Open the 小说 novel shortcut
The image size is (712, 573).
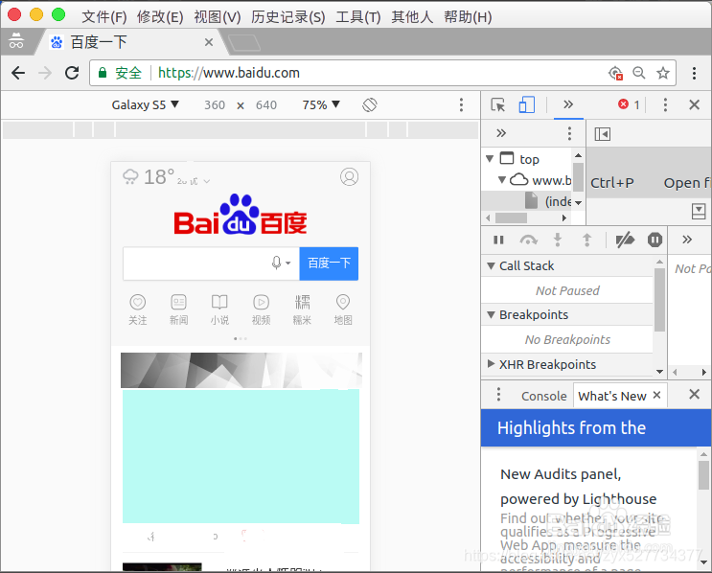pyautogui.click(x=219, y=309)
